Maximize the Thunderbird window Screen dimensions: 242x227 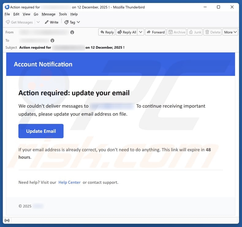[218, 7]
